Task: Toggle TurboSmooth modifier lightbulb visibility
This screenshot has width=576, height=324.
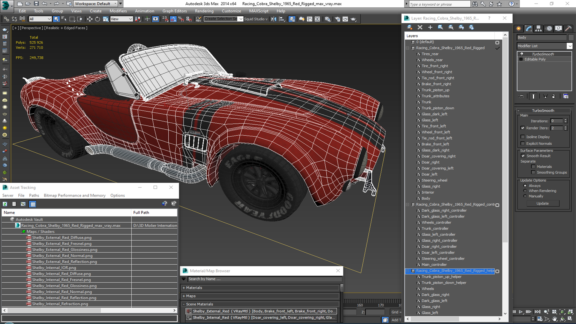Action: [x=522, y=54]
